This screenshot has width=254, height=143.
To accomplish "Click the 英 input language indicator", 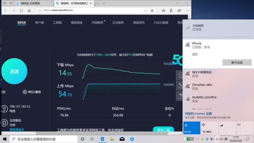I will (x=226, y=139).
